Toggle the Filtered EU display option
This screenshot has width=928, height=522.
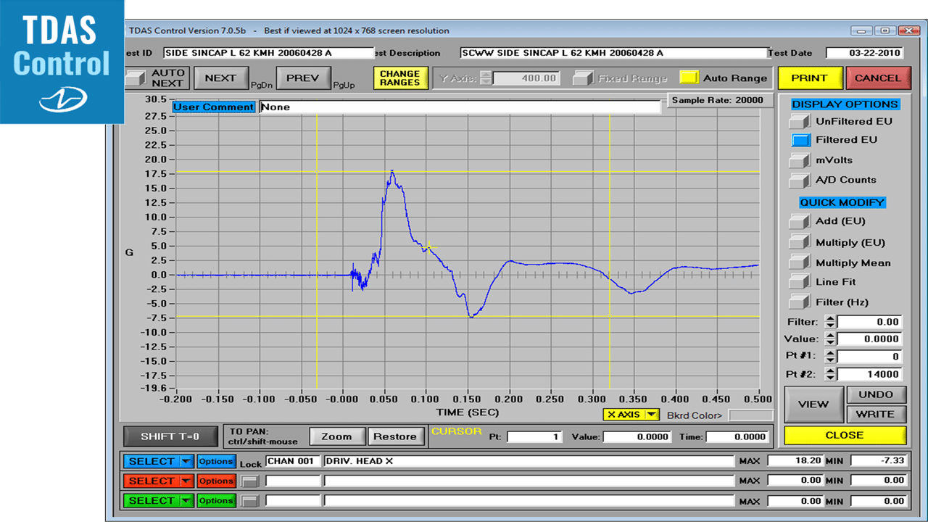(x=800, y=140)
